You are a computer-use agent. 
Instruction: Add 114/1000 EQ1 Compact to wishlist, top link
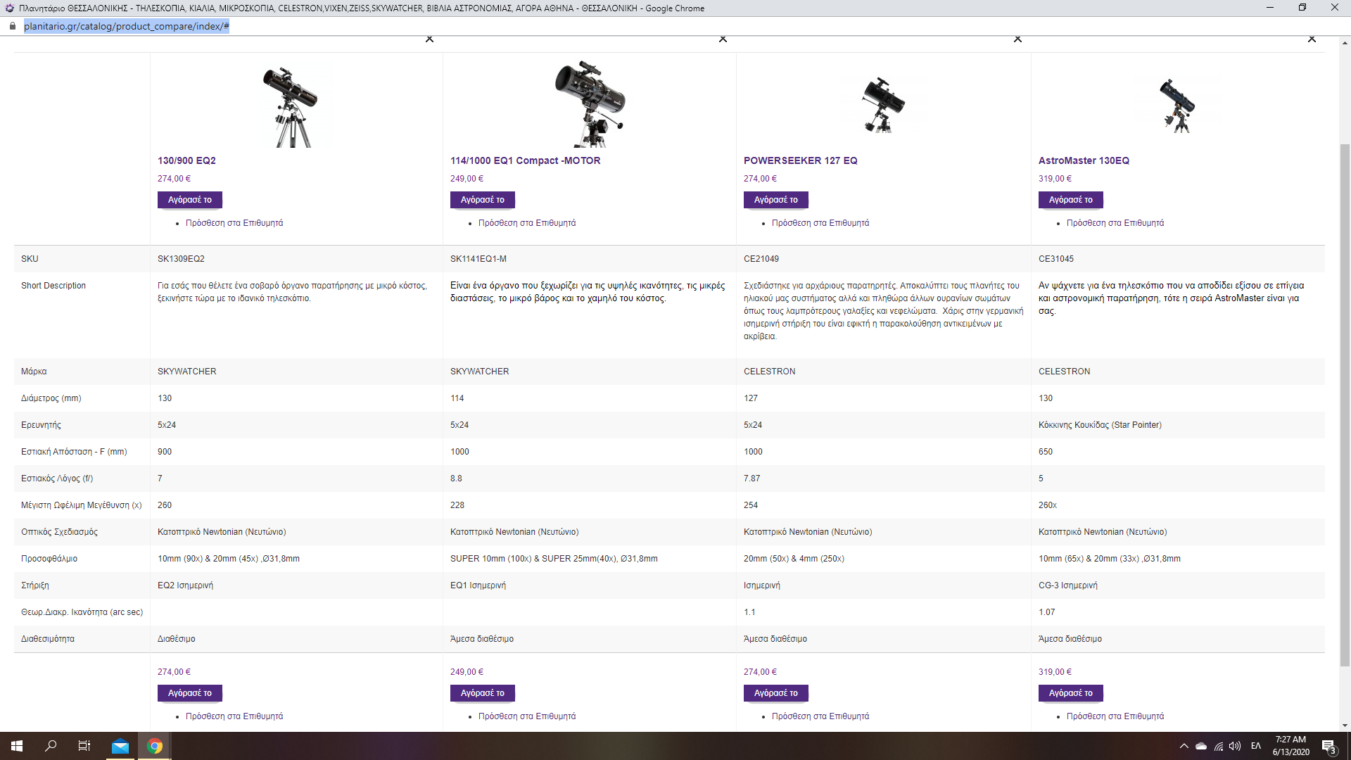click(x=527, y=223)
